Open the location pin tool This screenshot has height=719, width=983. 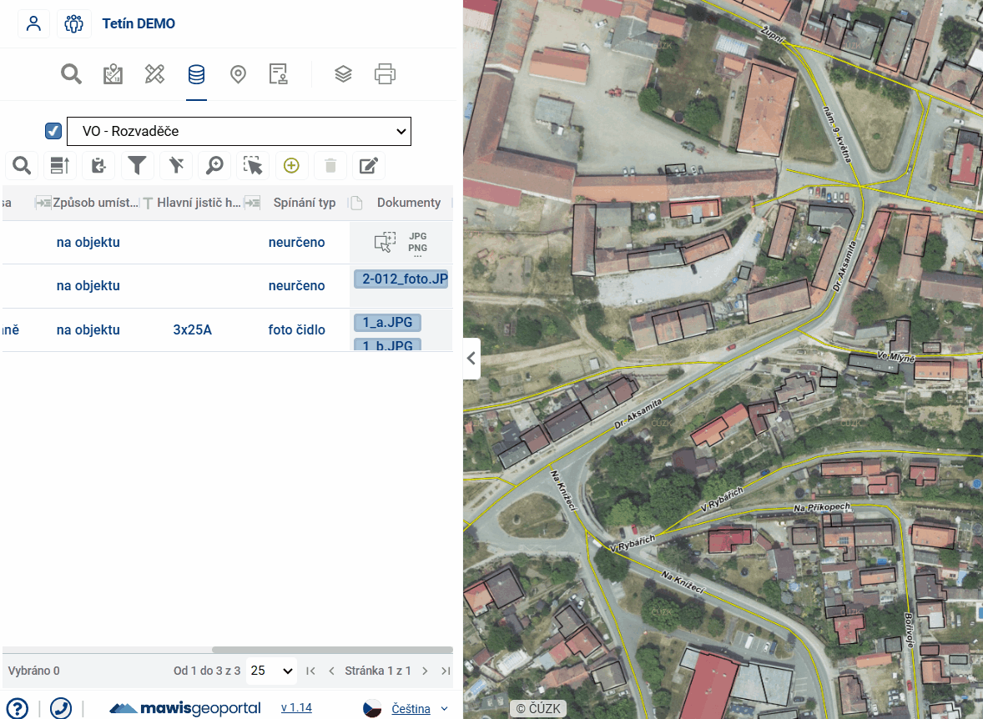pos(238,74)
